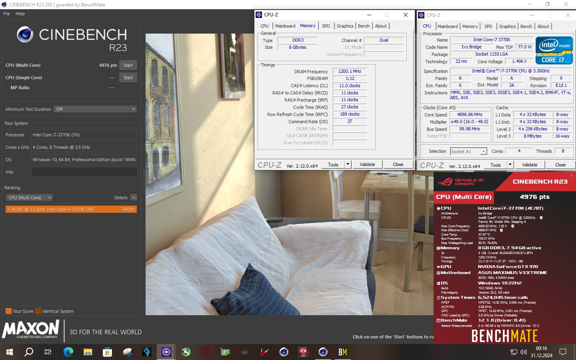Viewport: 576px width, 360px height.
Task: Open Bench tab in the right CPU-Z window
Action: 526,26
